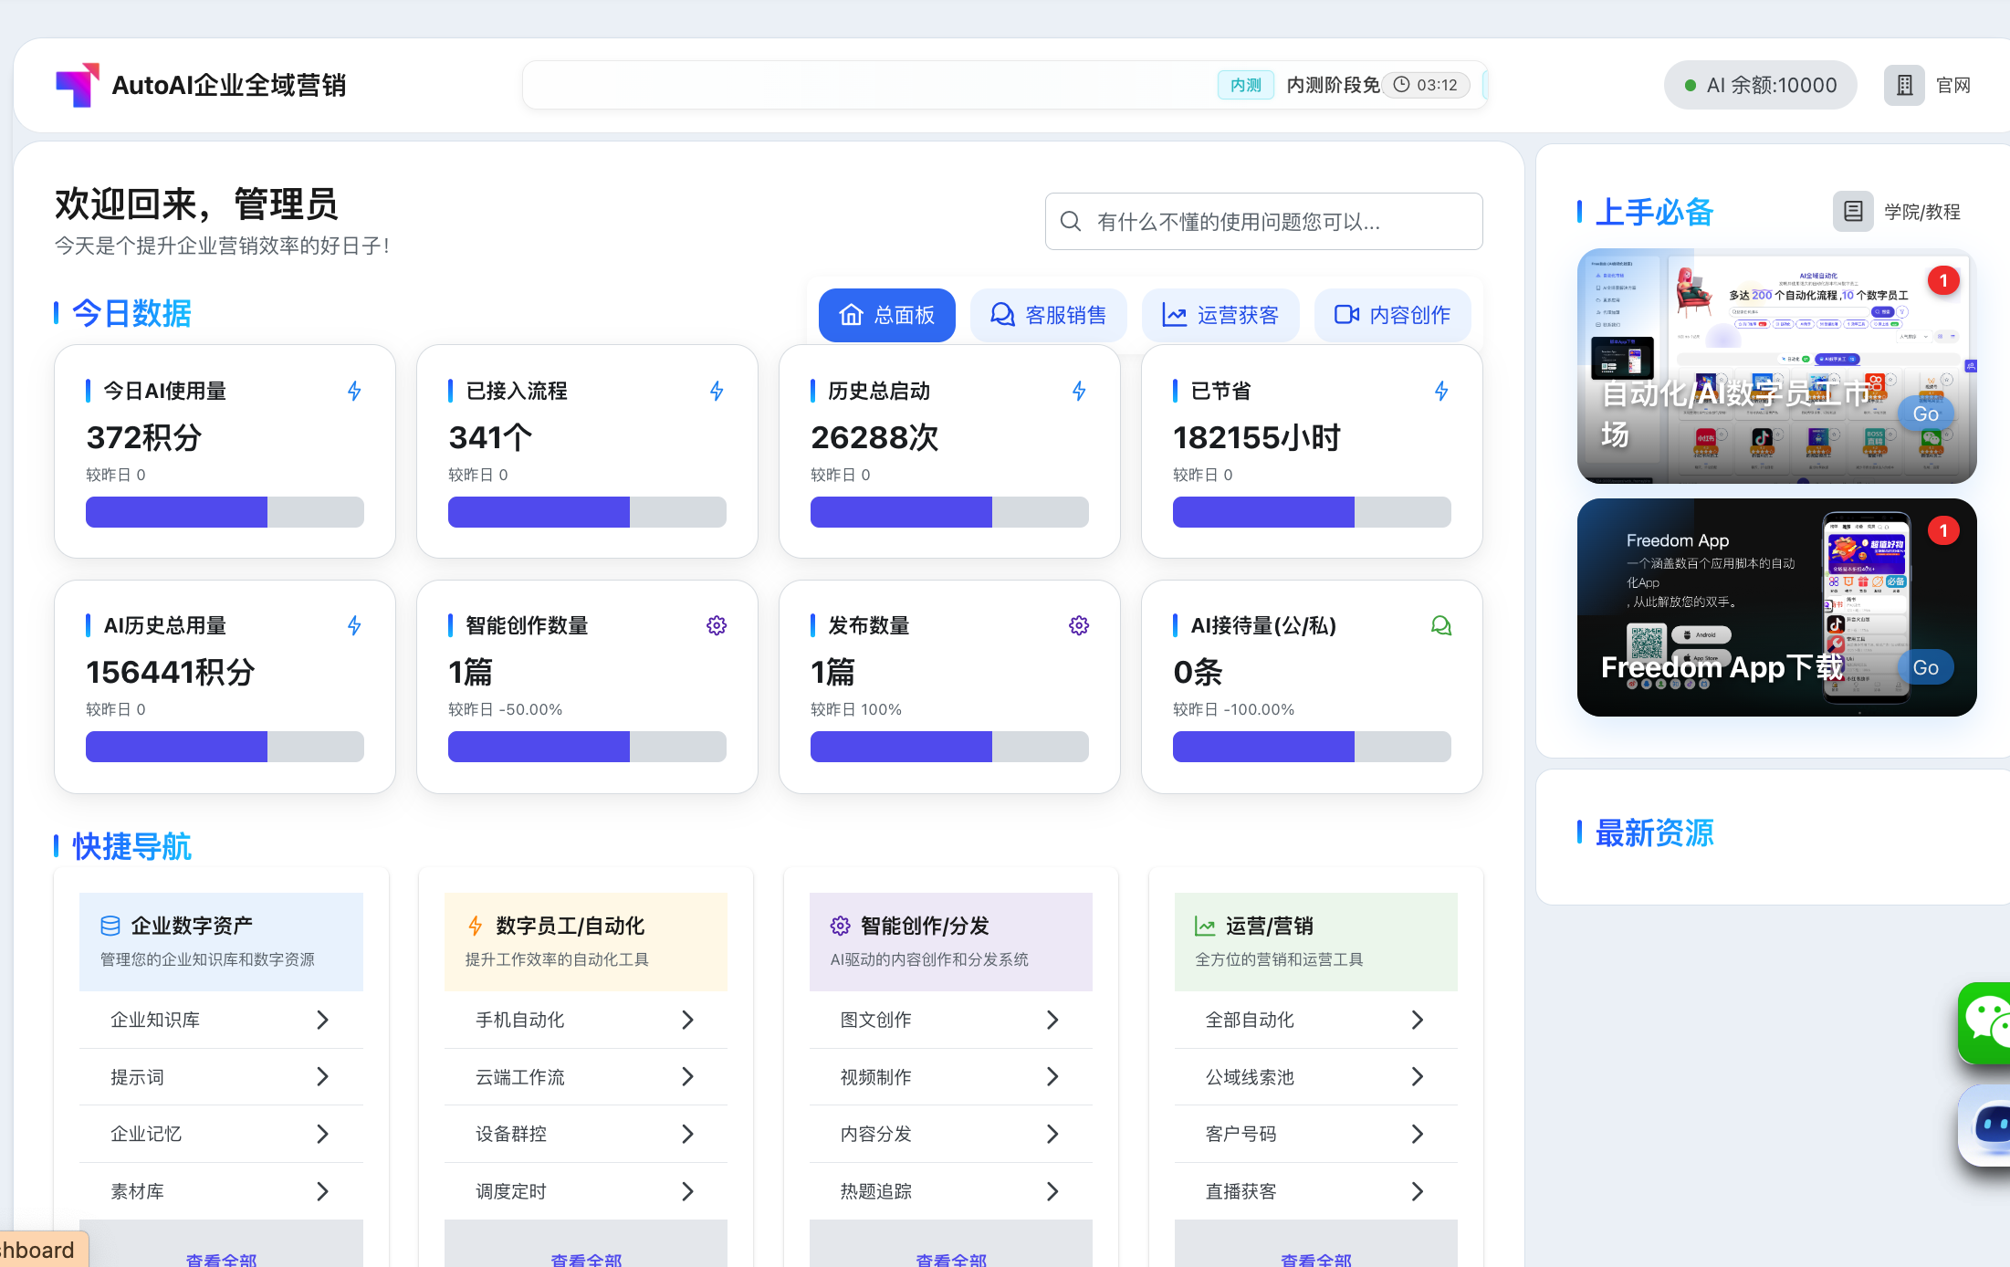Click the 历史总启动 progress bar
The width and height of the screenshot is (2010, 1267).
click(949, 512)
